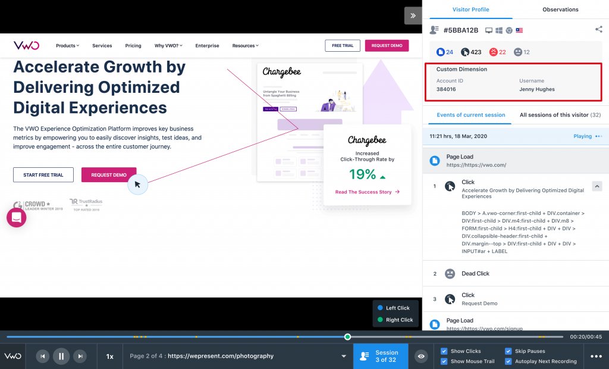Click the Account ID value 384016

pos(446,89)
